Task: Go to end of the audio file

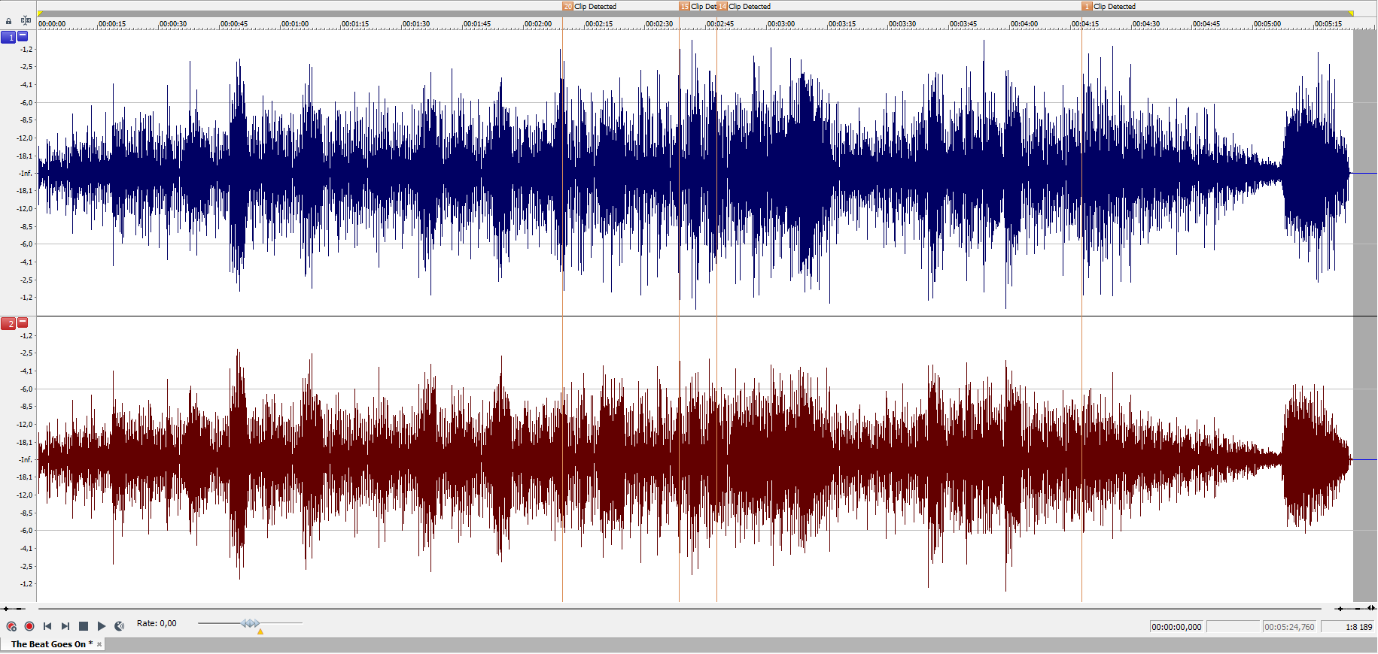Action: pos(65,626)
